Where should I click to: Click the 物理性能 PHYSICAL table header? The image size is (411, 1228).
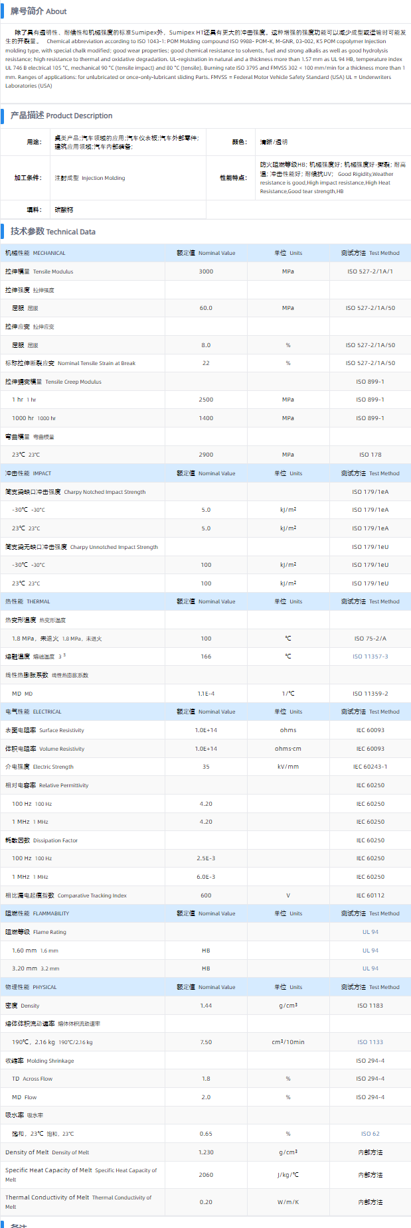point(31,987)
